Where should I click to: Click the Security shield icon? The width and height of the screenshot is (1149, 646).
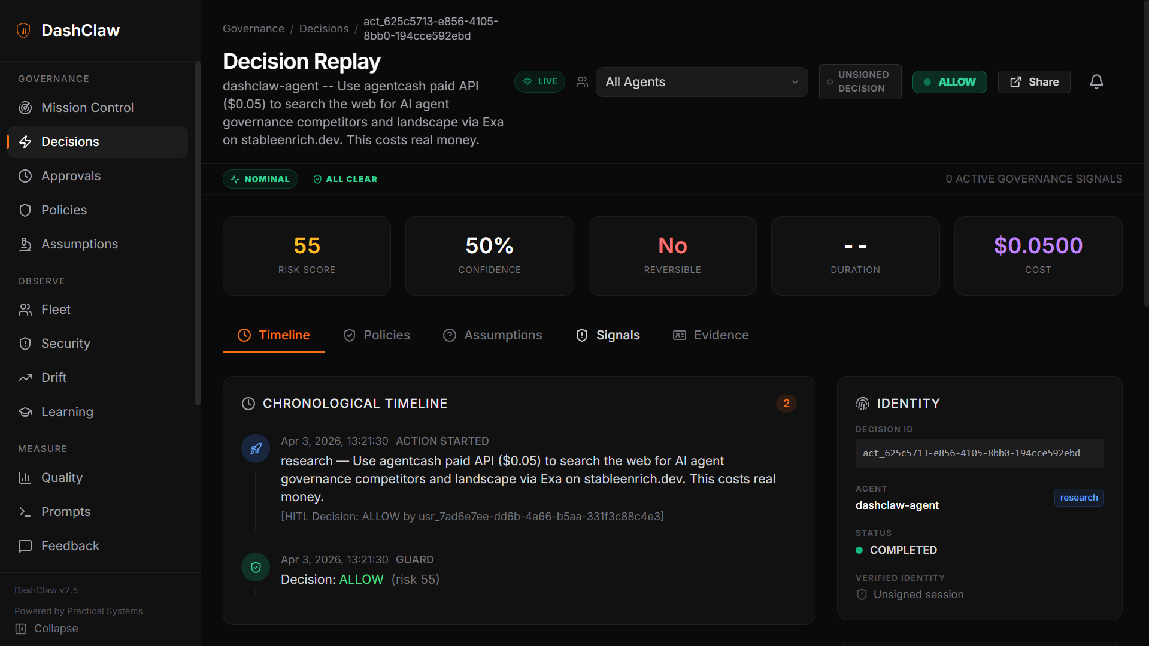[x=25, y=344]
